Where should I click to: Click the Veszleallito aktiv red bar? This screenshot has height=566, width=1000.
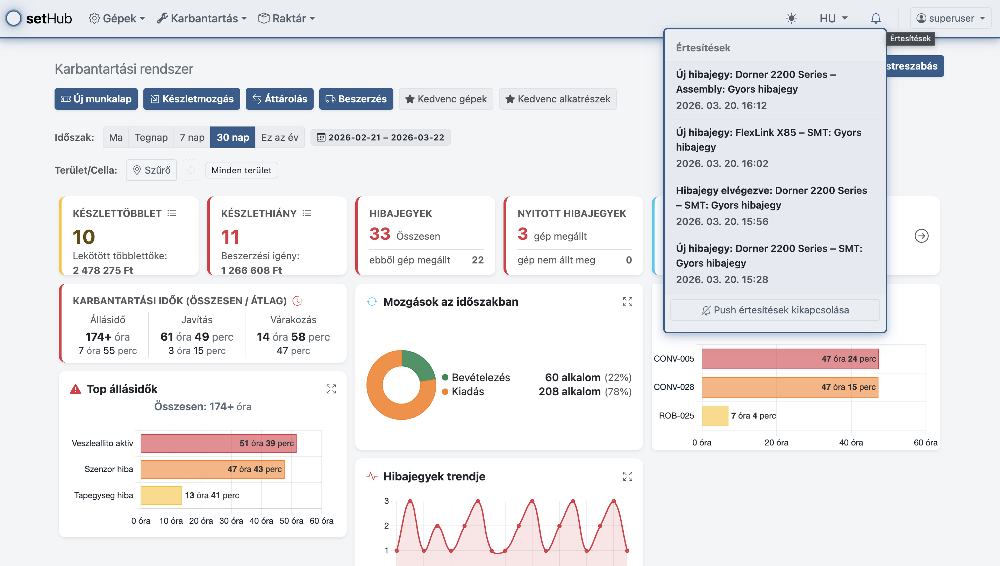[219, 444]
